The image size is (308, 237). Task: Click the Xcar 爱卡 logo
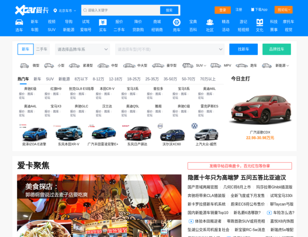click(x=32, y=10)
